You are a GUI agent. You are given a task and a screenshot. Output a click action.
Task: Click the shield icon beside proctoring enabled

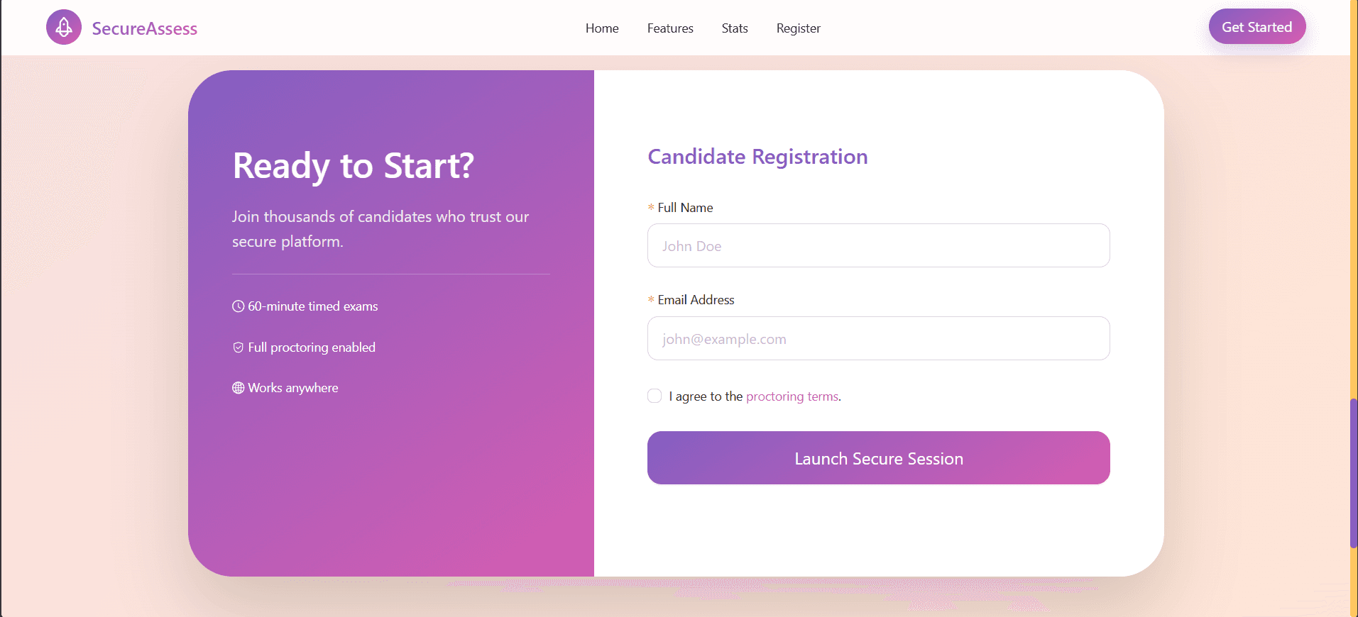pos(238,348)
